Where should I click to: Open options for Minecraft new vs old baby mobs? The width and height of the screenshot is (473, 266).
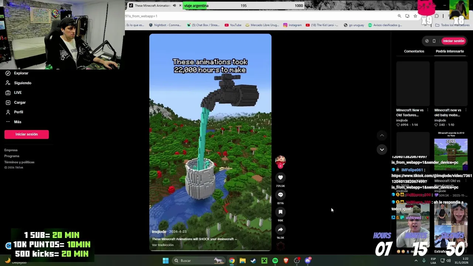click(466, 110)
